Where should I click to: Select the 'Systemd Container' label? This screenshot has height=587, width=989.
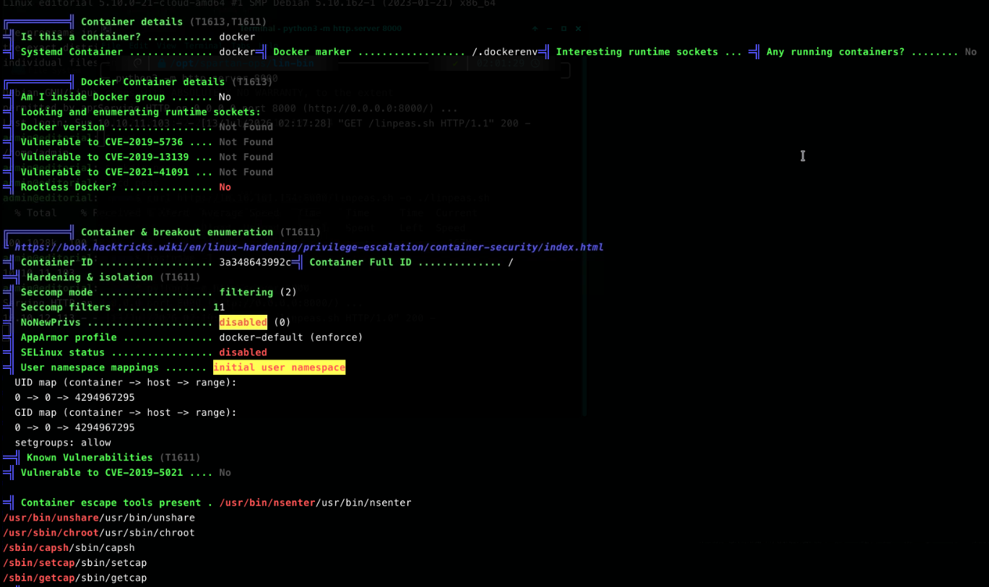coord(72,52)
